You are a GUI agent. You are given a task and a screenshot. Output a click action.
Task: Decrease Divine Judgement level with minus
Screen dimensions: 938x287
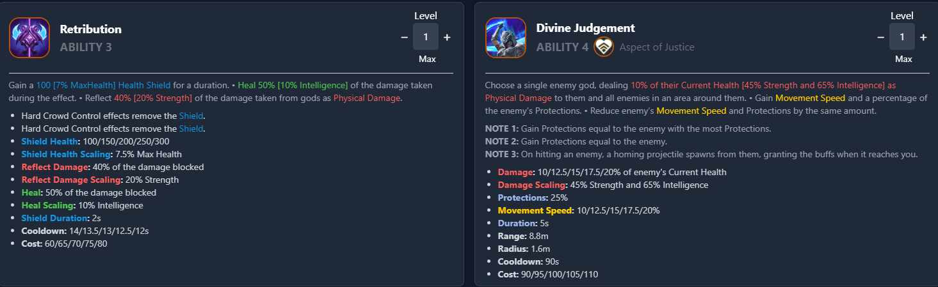click(880, 38)
